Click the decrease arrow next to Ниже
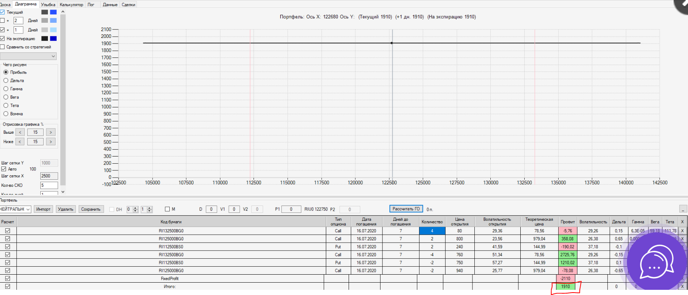Screen dimensions: 688x295 click(x=20, y=142)
